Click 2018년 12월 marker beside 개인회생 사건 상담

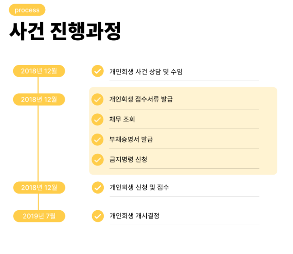(39, 71)
